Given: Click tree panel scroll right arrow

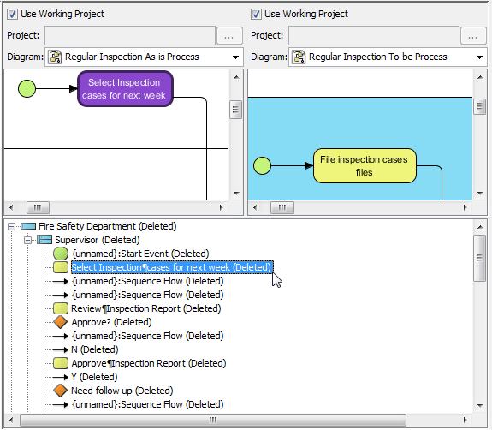Looking at the screenshot, I should 465,421.
